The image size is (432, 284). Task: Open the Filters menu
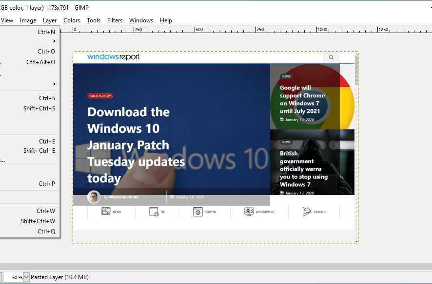(x=115, y=20)
